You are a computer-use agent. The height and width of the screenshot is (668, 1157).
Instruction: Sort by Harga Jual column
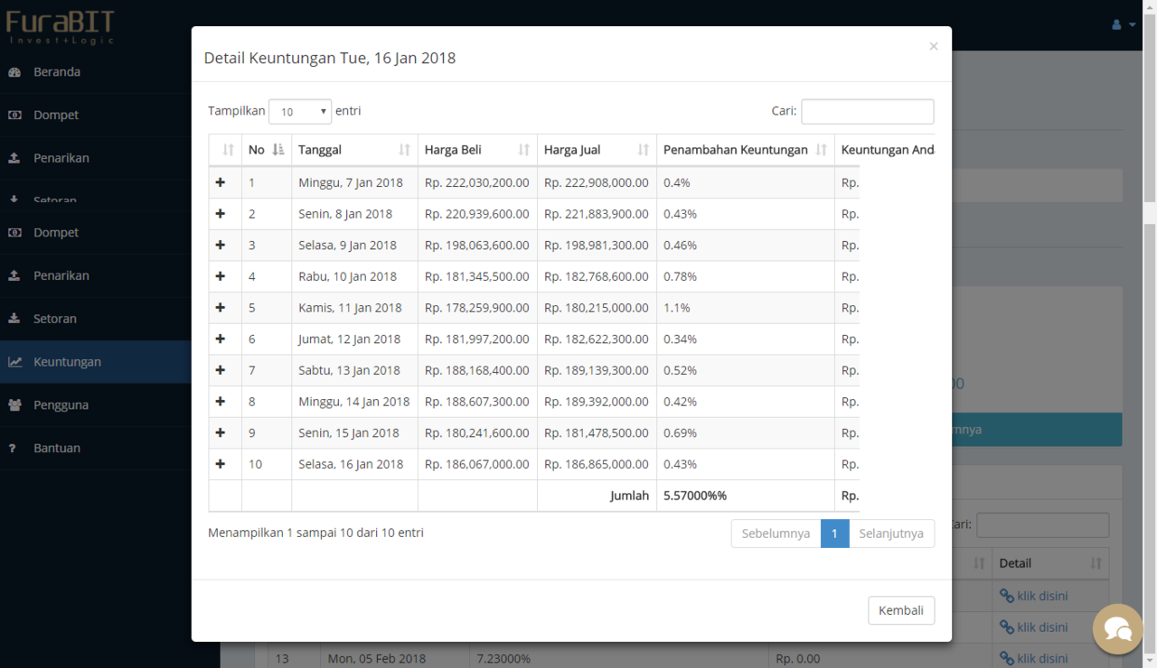(597, 150)
